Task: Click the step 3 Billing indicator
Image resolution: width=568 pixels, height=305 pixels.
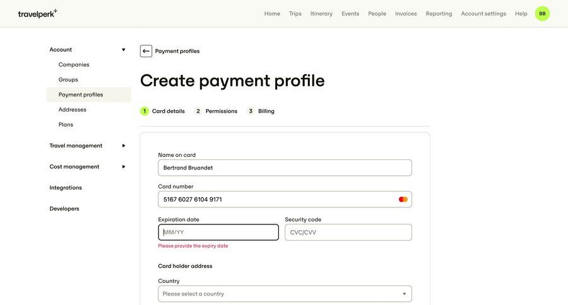Action: 261,111
